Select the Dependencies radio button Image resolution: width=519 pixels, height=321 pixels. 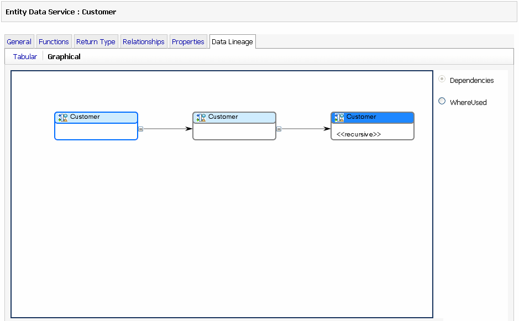(x=442, y=79)
